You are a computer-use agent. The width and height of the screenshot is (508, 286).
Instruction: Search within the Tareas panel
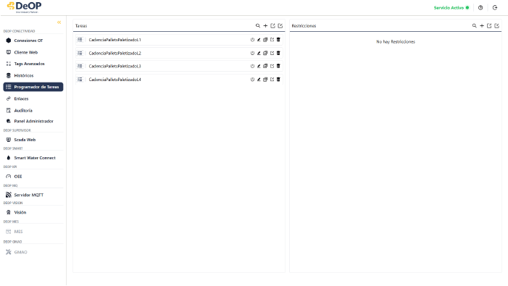point(258,25)
